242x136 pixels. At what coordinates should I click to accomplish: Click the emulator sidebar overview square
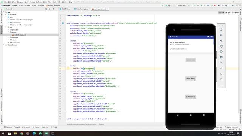[x=221, y=79]
